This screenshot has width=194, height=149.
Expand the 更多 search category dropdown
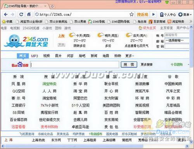coord(130,56)
